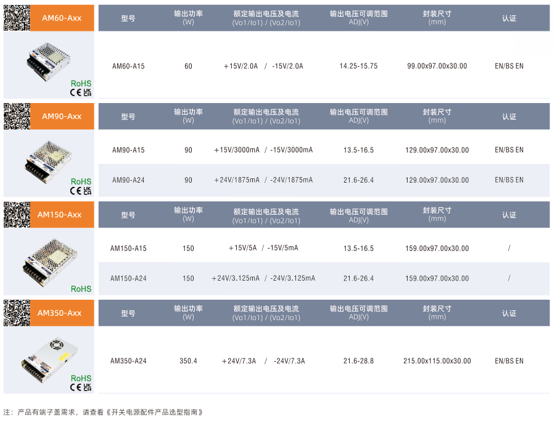Image resolution: width=555 pixels, height=425 pixels.
Task: Click the CE UKCA mark under the AM350 image
Action: click(x=81, y=387)
